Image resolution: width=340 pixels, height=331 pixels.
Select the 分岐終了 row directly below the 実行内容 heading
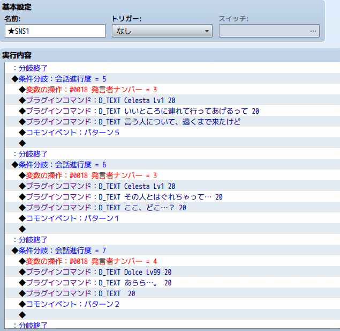click(x=172, y=68)
